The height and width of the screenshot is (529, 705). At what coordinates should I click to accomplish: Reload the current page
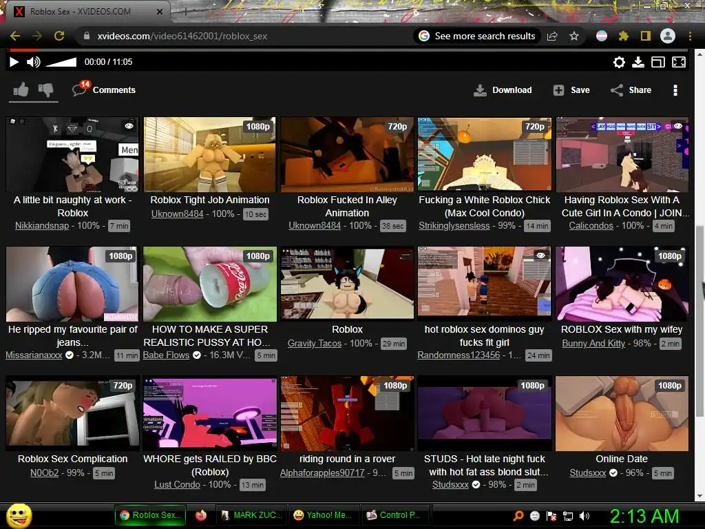[59, 36]
